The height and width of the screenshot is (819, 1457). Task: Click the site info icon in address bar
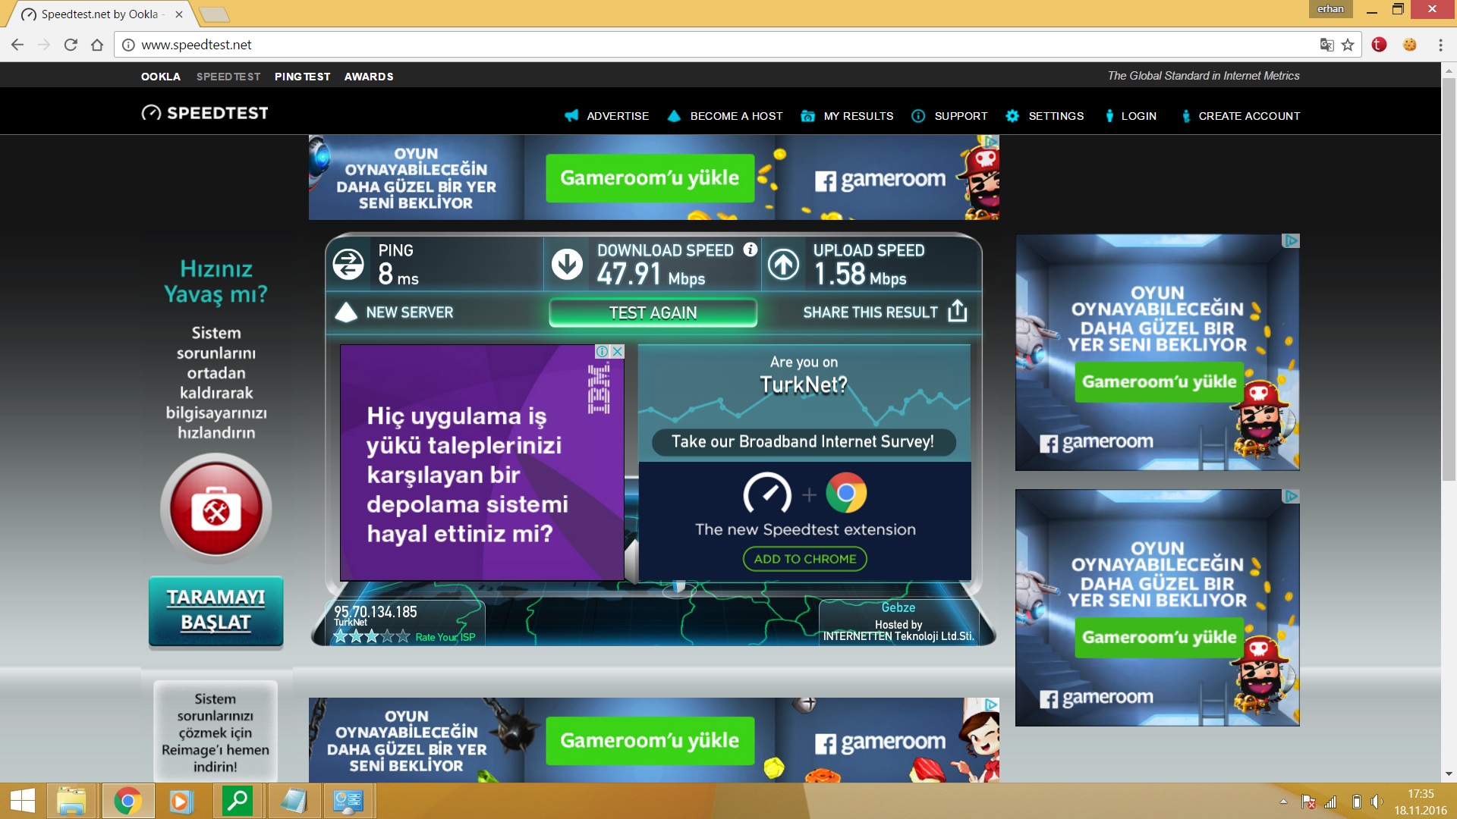coord(129,45)
